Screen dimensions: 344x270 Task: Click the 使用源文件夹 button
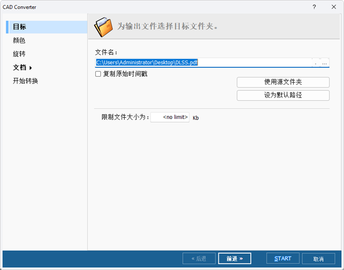[283, 82]
